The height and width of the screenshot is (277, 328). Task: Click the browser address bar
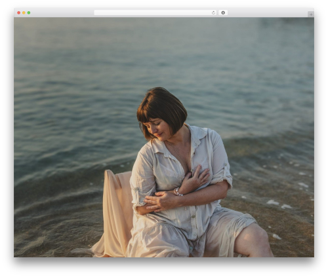click(x=155, y=12)
